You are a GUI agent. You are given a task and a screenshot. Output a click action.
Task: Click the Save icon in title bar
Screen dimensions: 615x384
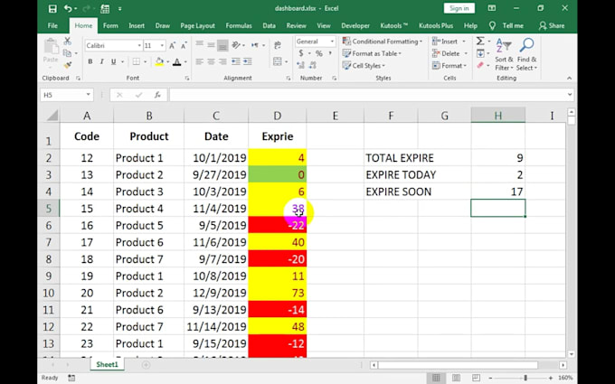tap(52, 8)
